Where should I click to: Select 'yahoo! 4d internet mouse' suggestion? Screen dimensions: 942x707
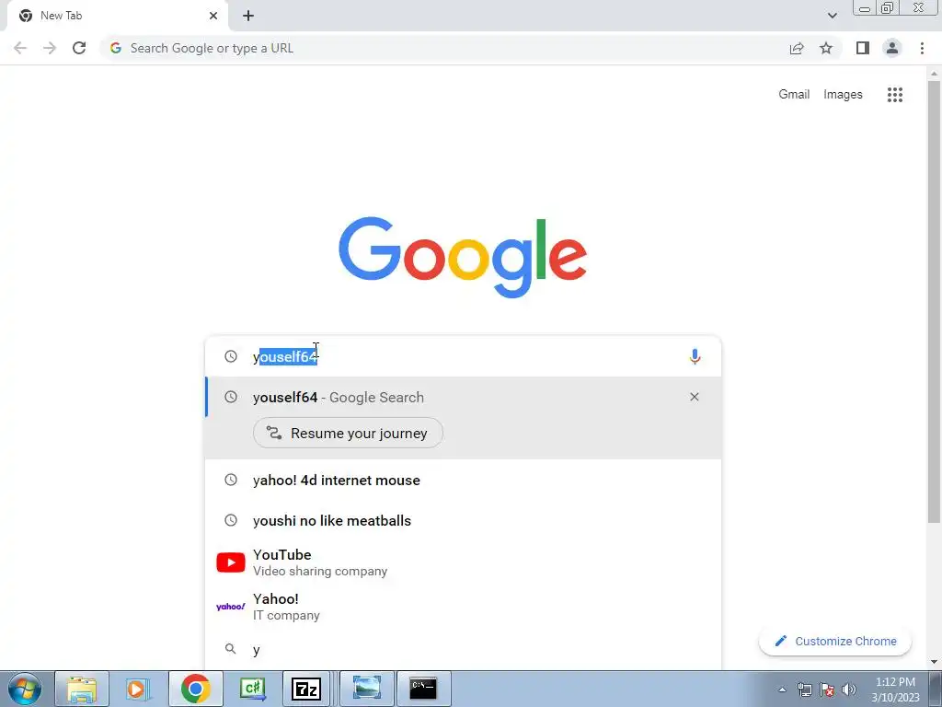pyautogui.click(x=464, y=480)
